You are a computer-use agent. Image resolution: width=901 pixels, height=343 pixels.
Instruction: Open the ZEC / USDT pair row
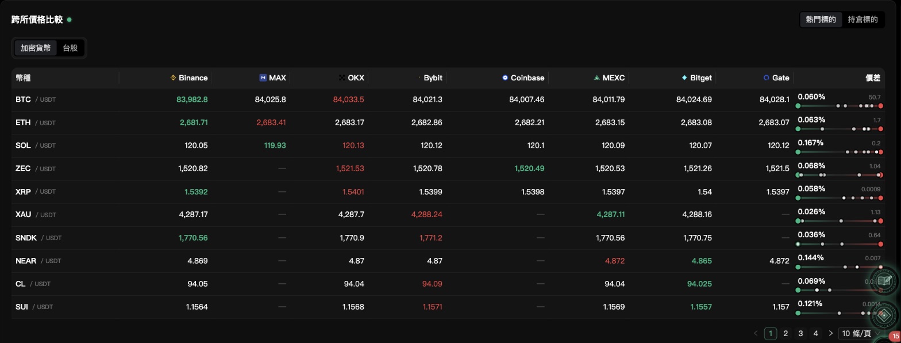[448, 168]
